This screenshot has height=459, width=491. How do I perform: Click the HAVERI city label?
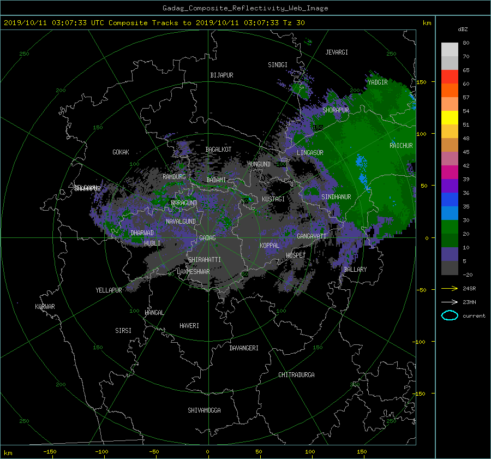click(189, 326)
